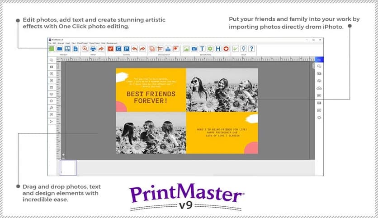Screen dimensions: 378x218
Task: Click the calendar icon in the left sidebar
Action: (x=52, y=87)
